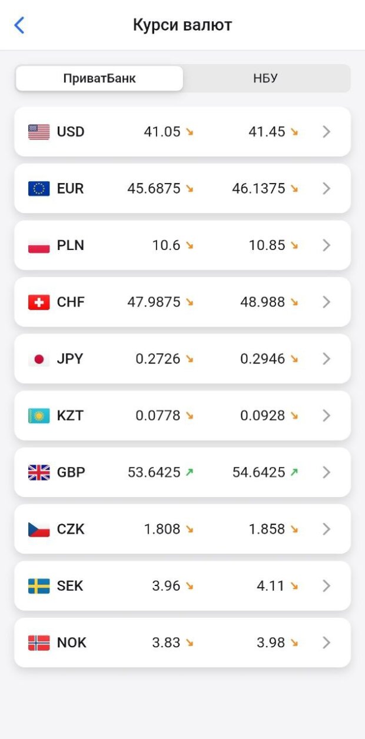
Task: Open the EUR currency label
Action: click(71, 189)
